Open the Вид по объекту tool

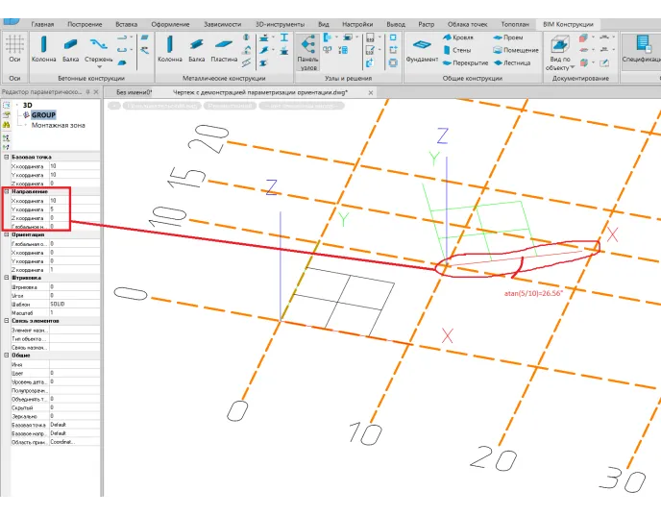click(560, 52)
